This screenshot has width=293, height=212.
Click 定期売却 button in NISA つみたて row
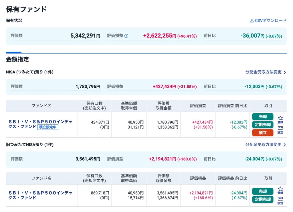click(263, 125)
